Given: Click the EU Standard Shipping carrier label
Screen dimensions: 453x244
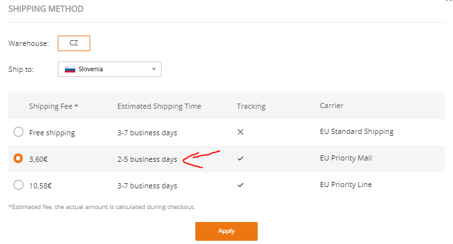Looking at the screenshot, I should (x=356, y=131).
